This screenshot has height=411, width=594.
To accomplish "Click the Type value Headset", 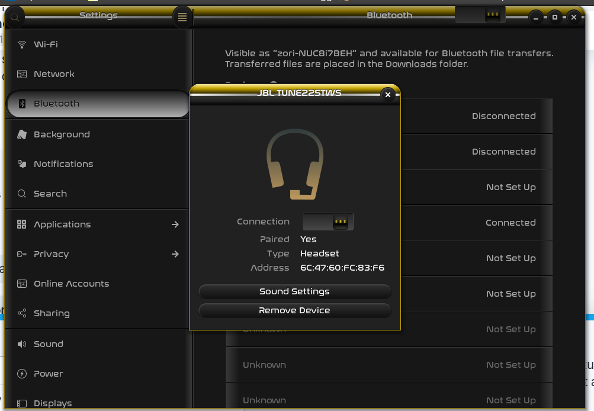I will coord(319,253).
